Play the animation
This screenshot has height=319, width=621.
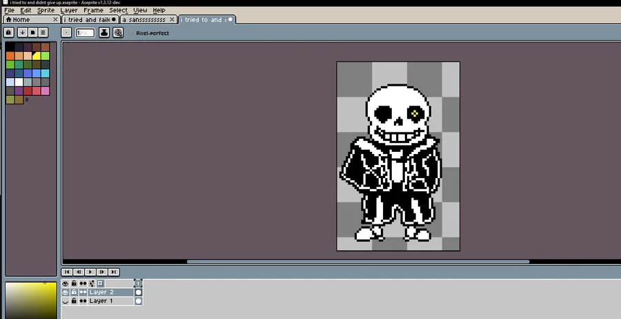(x=90, y=272)
